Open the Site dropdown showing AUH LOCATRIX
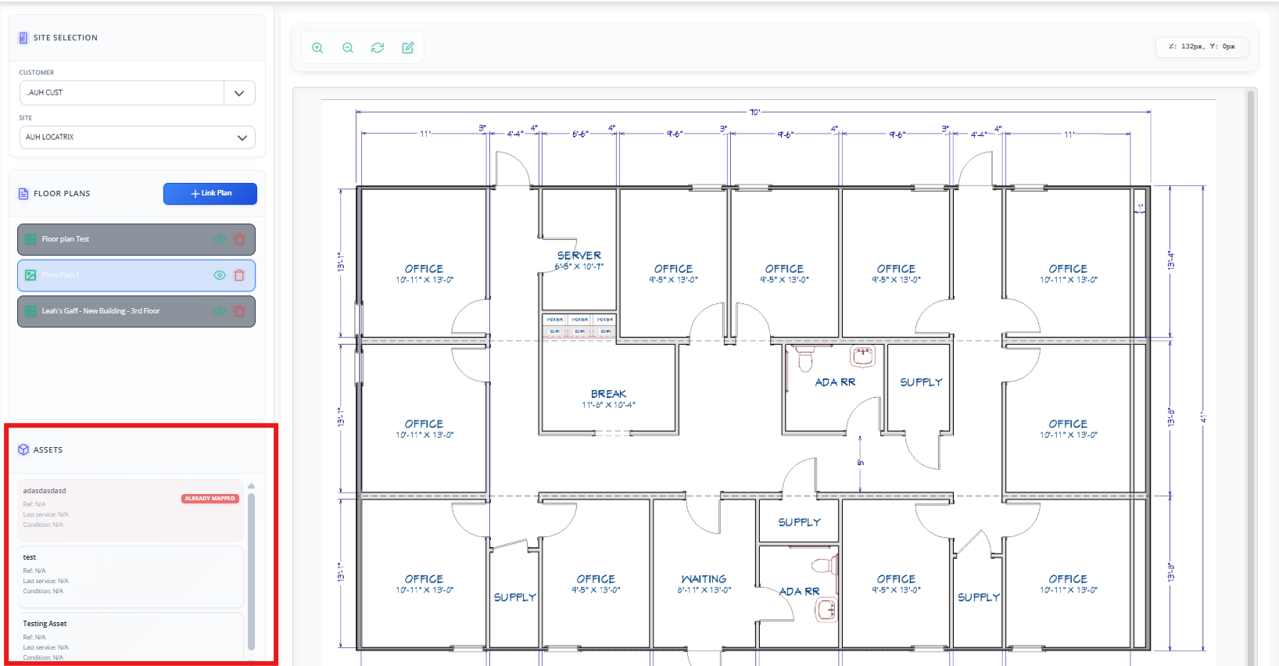 (138, 138)
